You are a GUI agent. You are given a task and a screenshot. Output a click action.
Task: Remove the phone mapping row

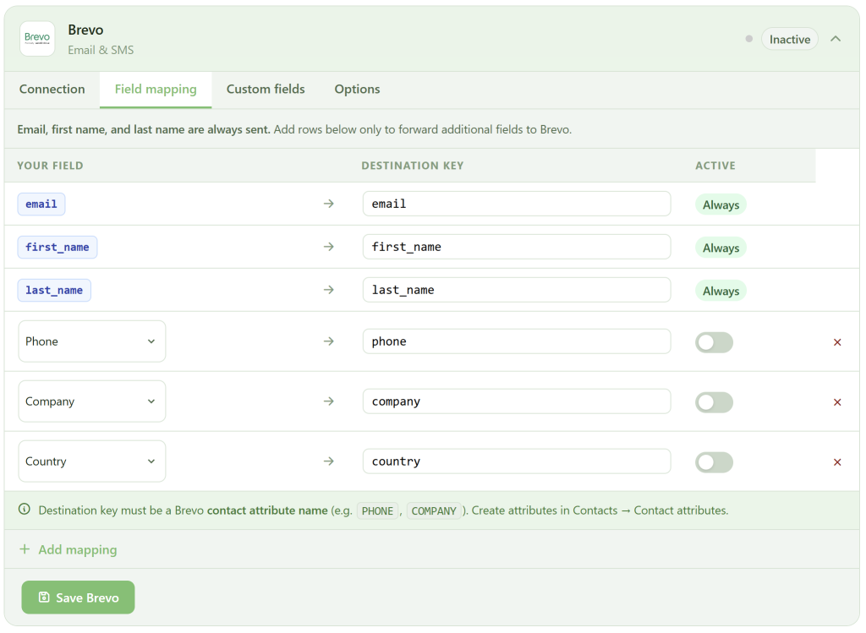837,342
